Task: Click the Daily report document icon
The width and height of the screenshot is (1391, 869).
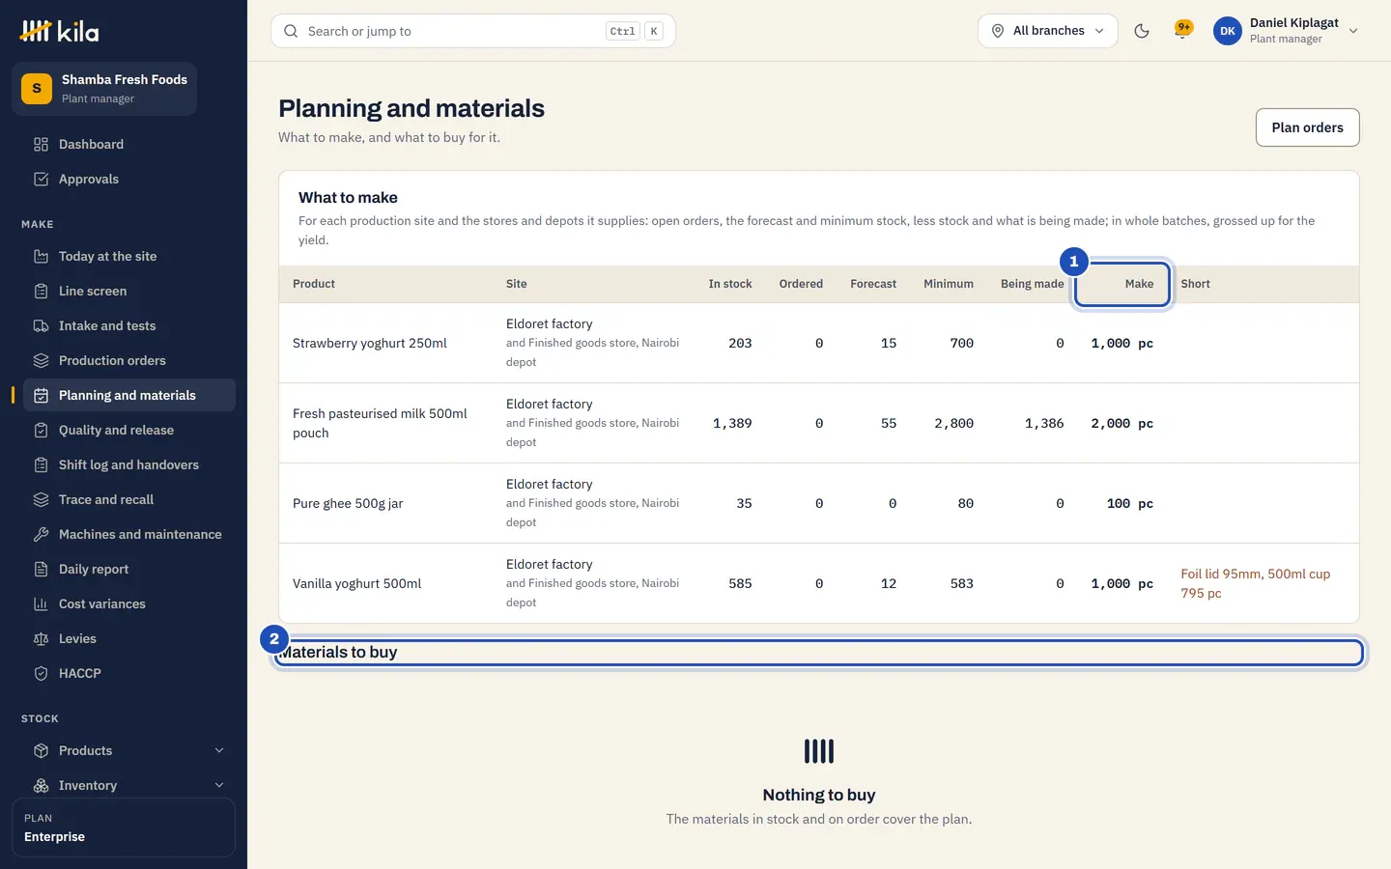Action: pyautogui.click(x=41, y=569)
